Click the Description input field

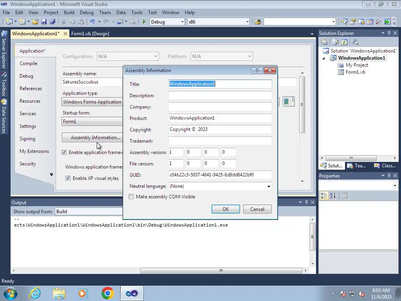[220, 96]
